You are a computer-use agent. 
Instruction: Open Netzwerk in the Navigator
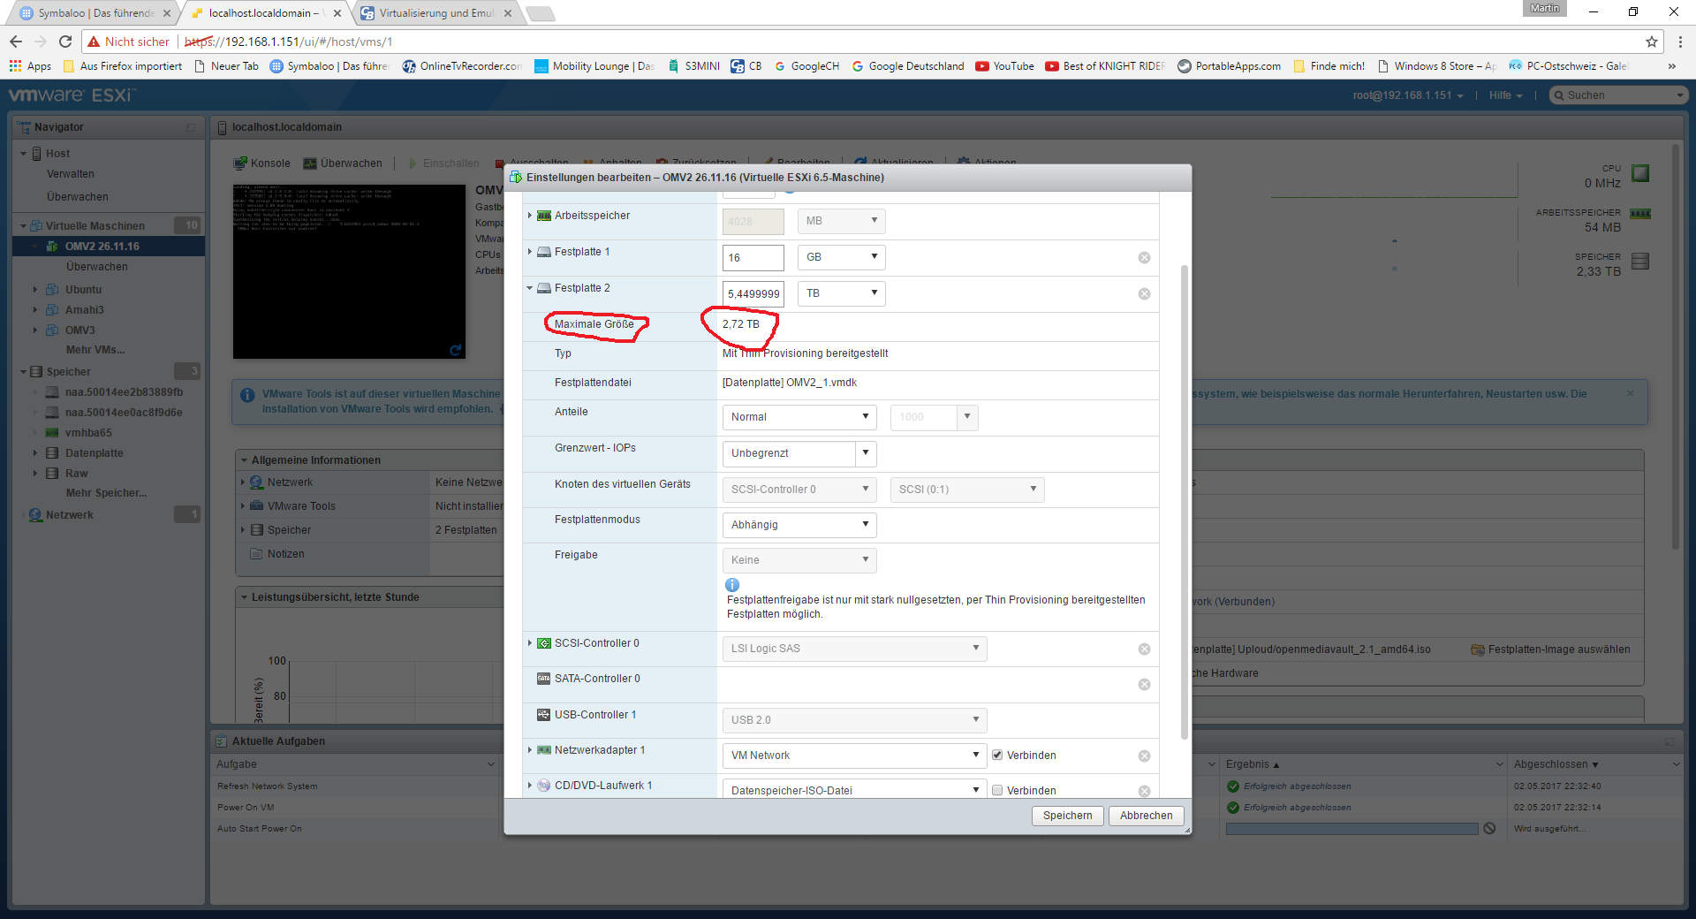(x=69, y=515)
